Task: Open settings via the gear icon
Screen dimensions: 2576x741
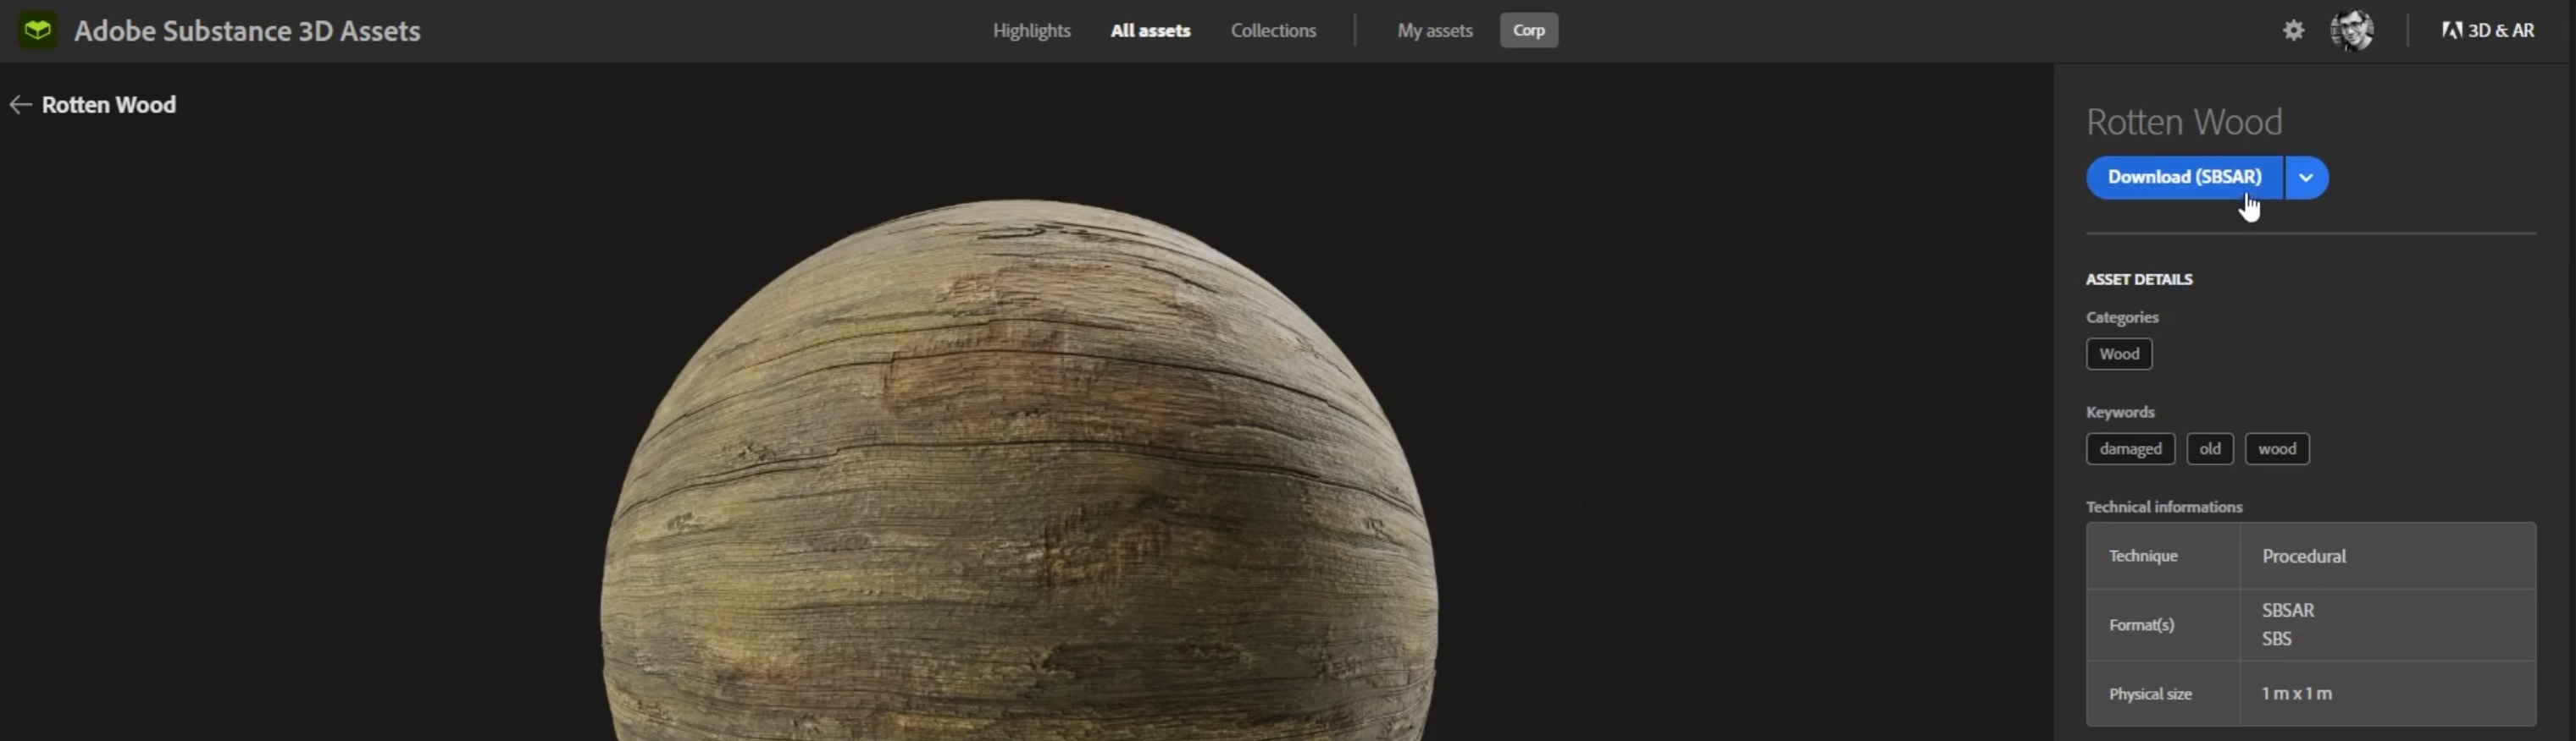Action: 2292,31
